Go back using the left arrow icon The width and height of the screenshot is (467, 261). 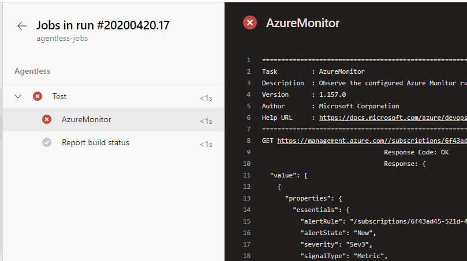22,26
